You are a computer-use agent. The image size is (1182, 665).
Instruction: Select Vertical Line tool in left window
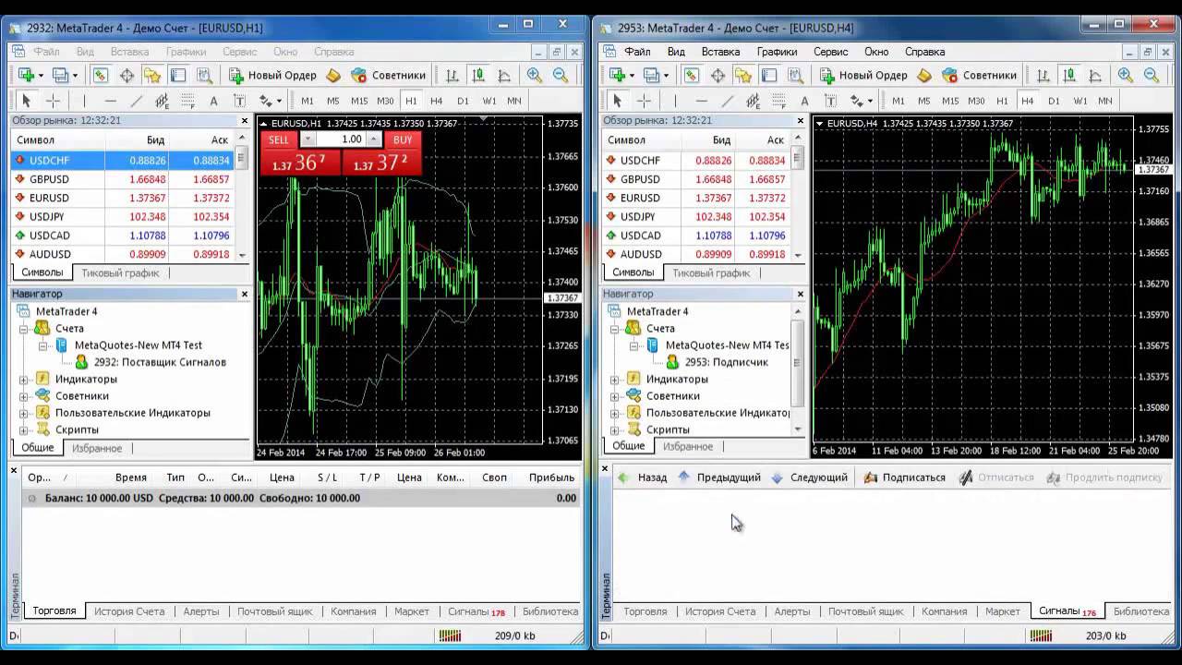(84, 101)
